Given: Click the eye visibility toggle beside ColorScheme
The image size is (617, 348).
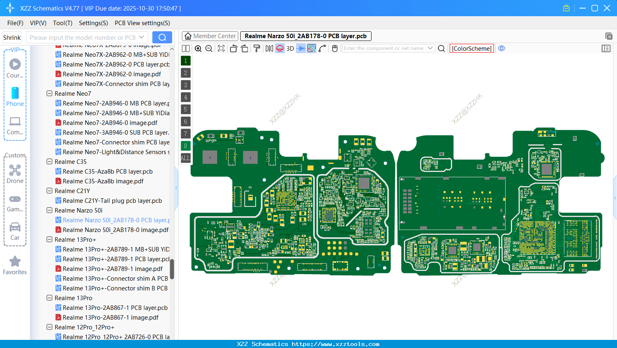Looking at the screenshot, I should point(502,48).
